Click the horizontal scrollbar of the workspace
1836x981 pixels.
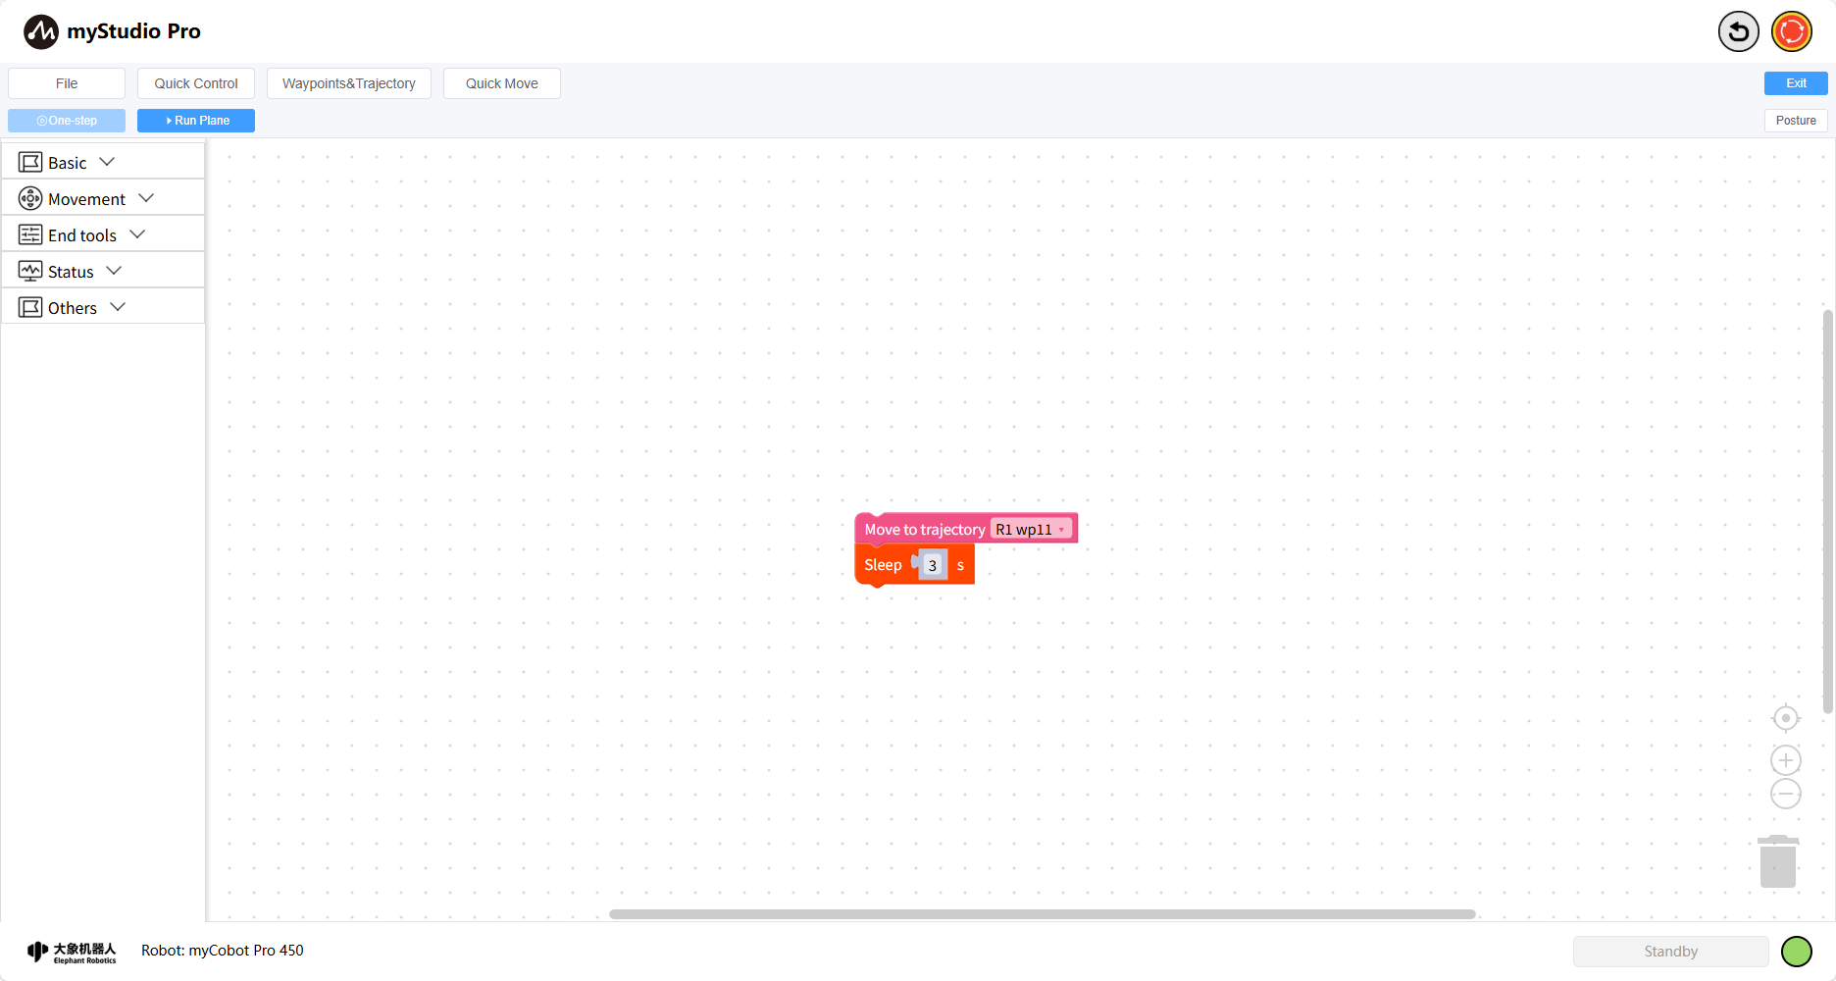(x=1042, y=913)
